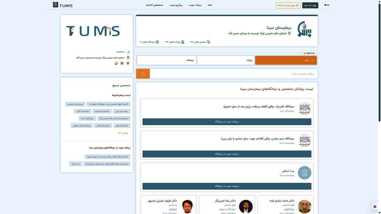
Task: Click the پت اسکن clinic building icon
Action: [304, 173]
